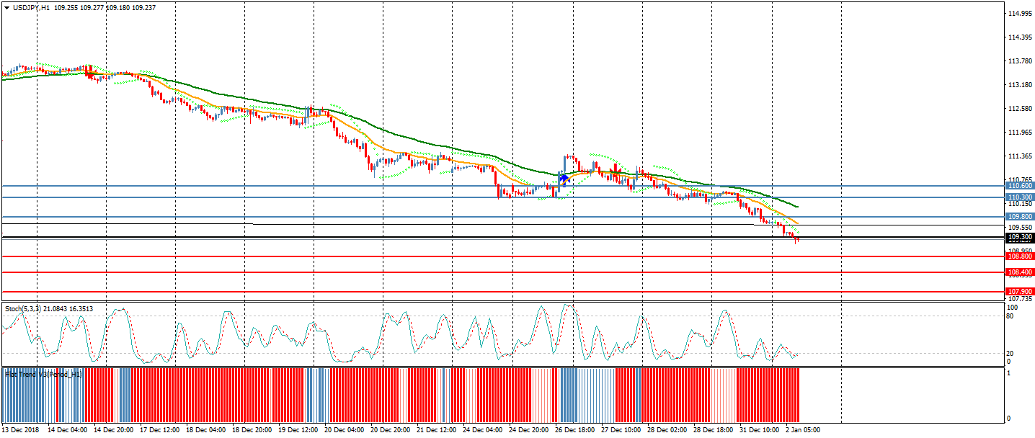The width and height of the screenshot is (1035, 438).
Task: Select the 108.800 red price label
Action: [1020, 256]
